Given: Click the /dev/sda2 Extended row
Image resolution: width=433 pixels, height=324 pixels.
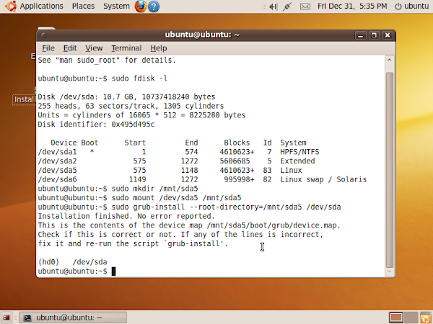Looking at the screenshot, I should pos(176,161).
